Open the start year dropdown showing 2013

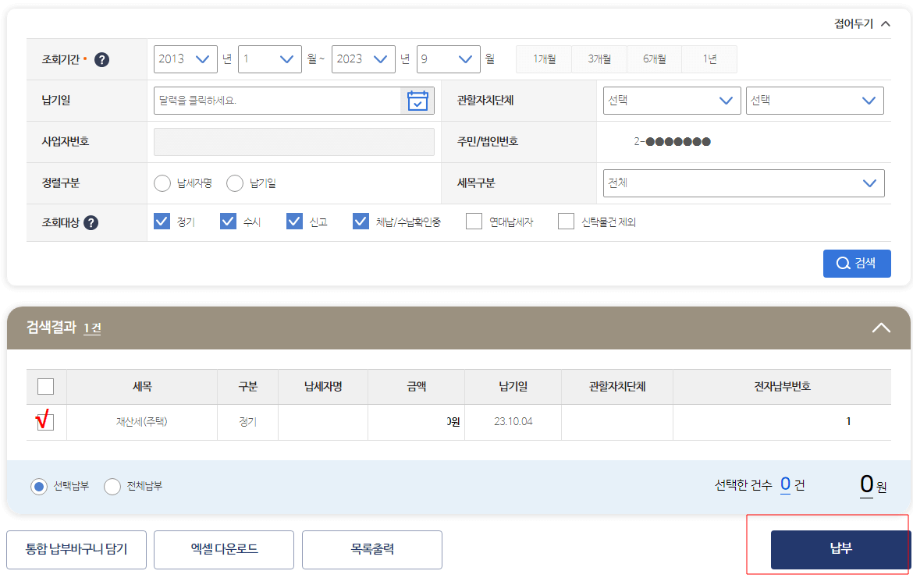click(x=185, y=58)
